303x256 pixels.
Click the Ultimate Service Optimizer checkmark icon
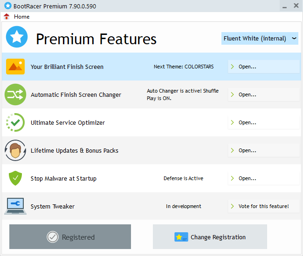[15, 122]
